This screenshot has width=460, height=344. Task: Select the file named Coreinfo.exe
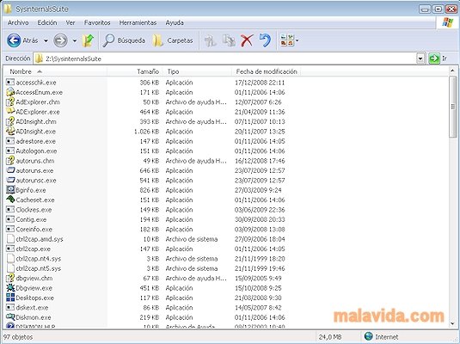34,230
